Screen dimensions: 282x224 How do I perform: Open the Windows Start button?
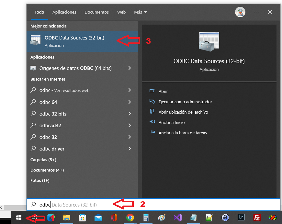point(19,218)
